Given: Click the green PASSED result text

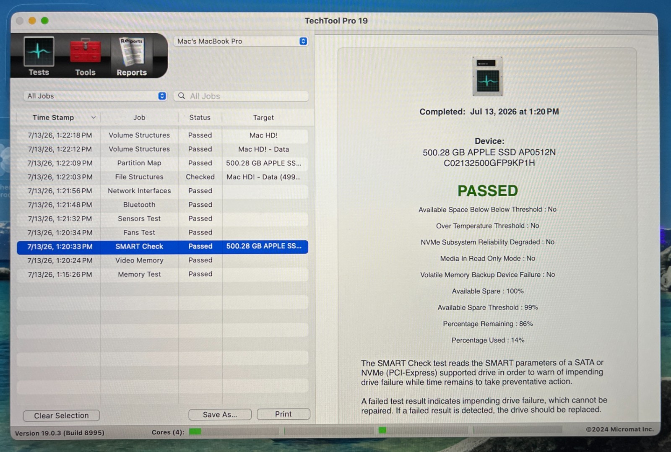Looking at the screenshot, I should click(488, 191).
